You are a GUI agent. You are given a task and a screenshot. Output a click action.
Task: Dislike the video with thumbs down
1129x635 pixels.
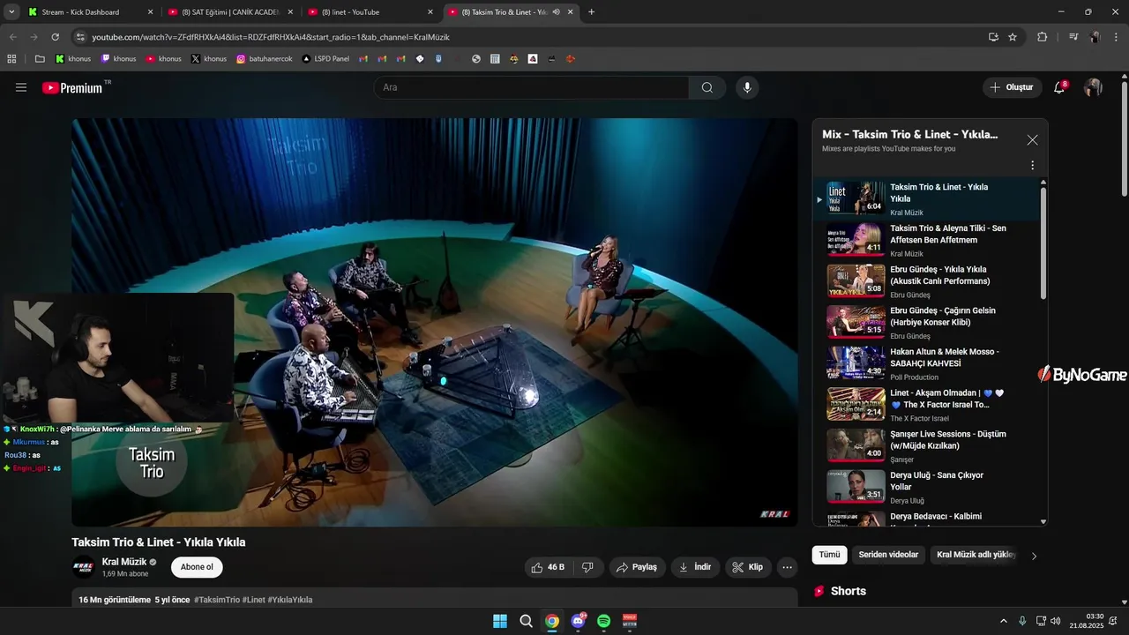point(587,567)
